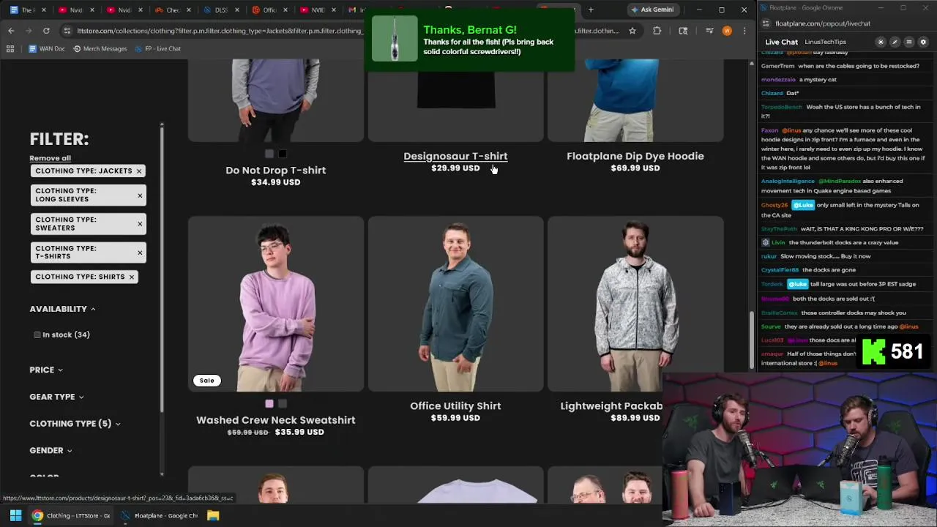Click the Washed Crew Neck Sweatshirt product image
The height and width of the screenshot is (527, 937).
click(x=275, y=304)
